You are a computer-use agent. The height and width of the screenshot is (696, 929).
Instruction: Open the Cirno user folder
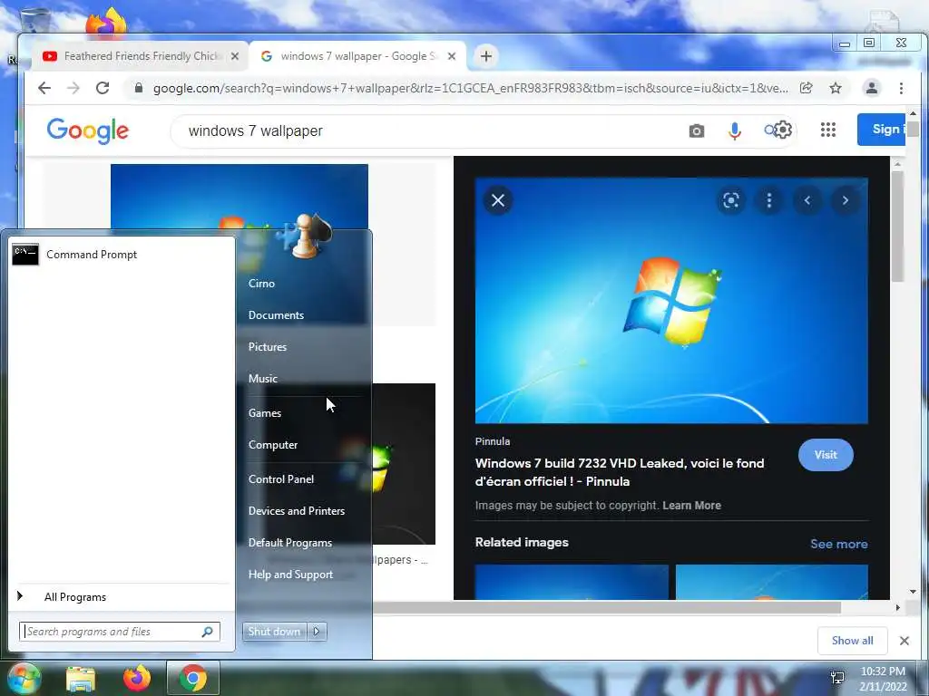click(x=261, y=284)
